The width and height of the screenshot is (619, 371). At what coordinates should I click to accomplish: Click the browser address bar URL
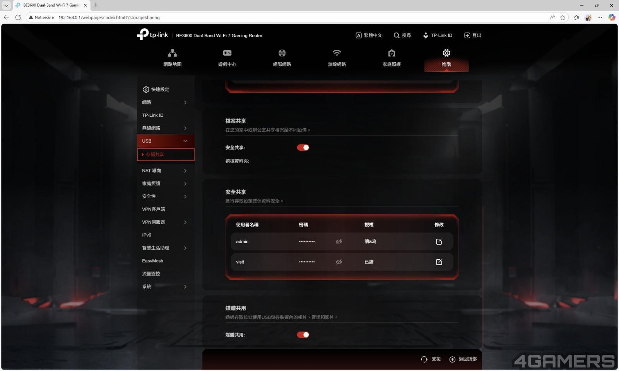(109, 17)
